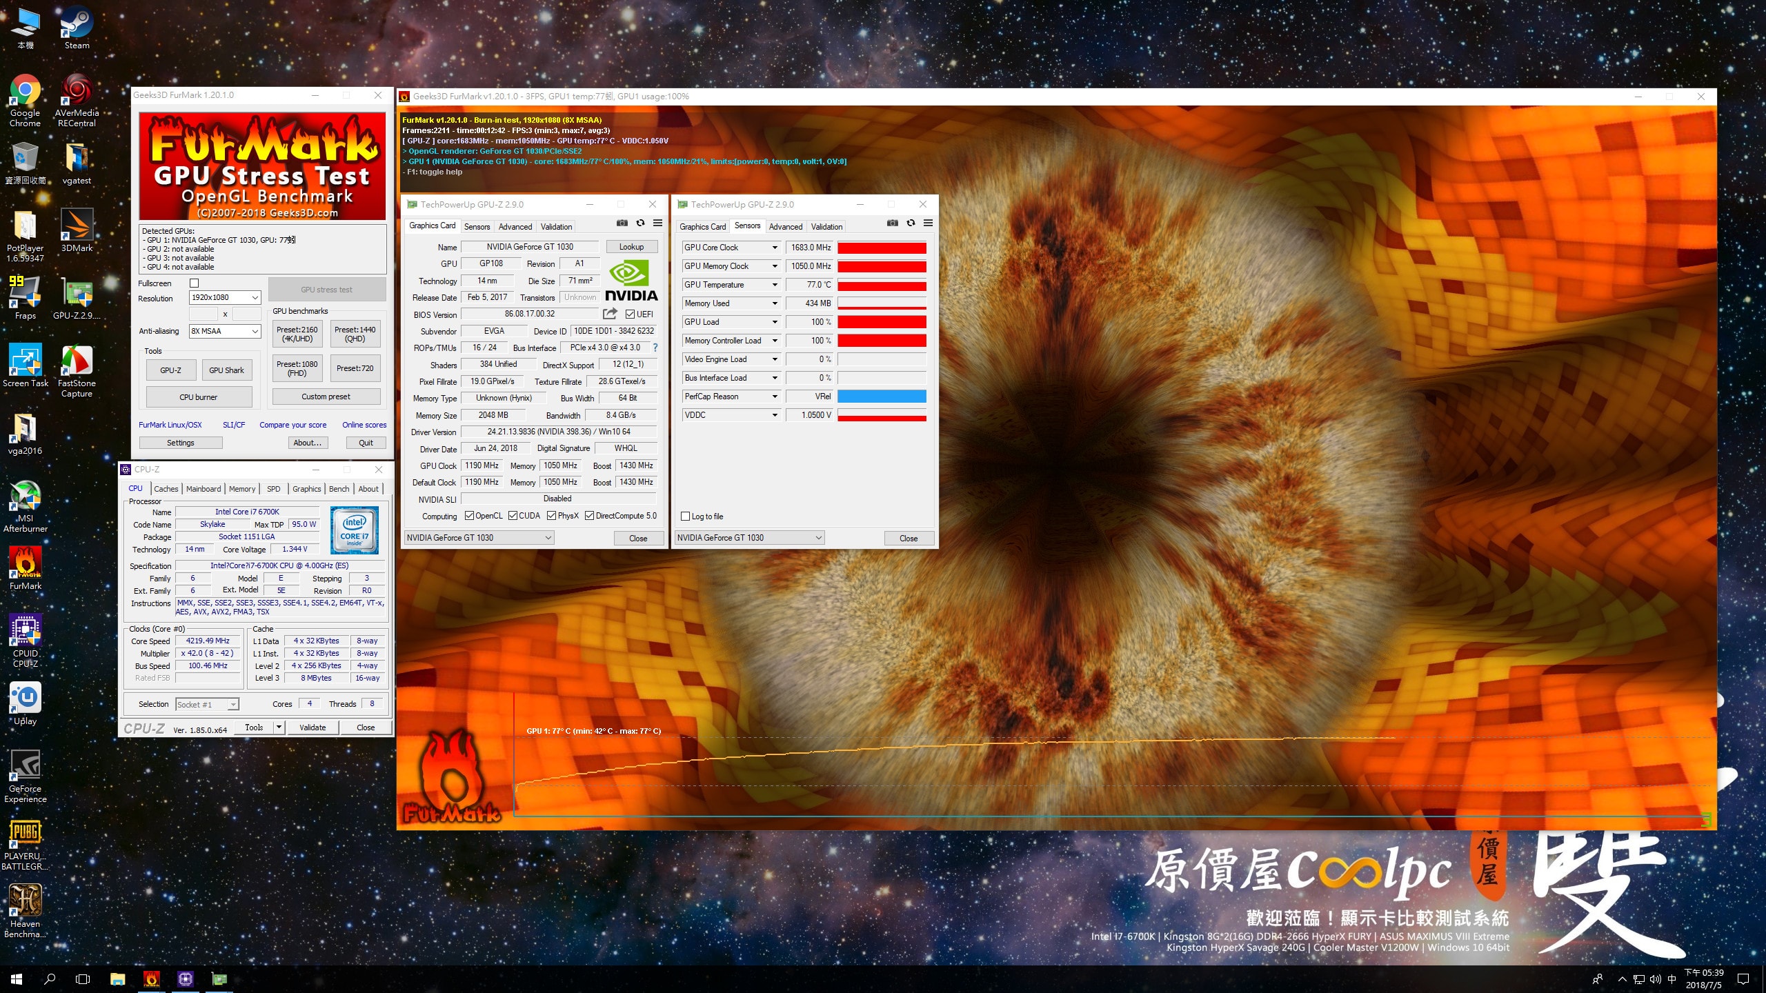Click Intel Core i7 logo in CPU-Z
Viewport: 1766px width, 993px height.
tap(354, 530)
